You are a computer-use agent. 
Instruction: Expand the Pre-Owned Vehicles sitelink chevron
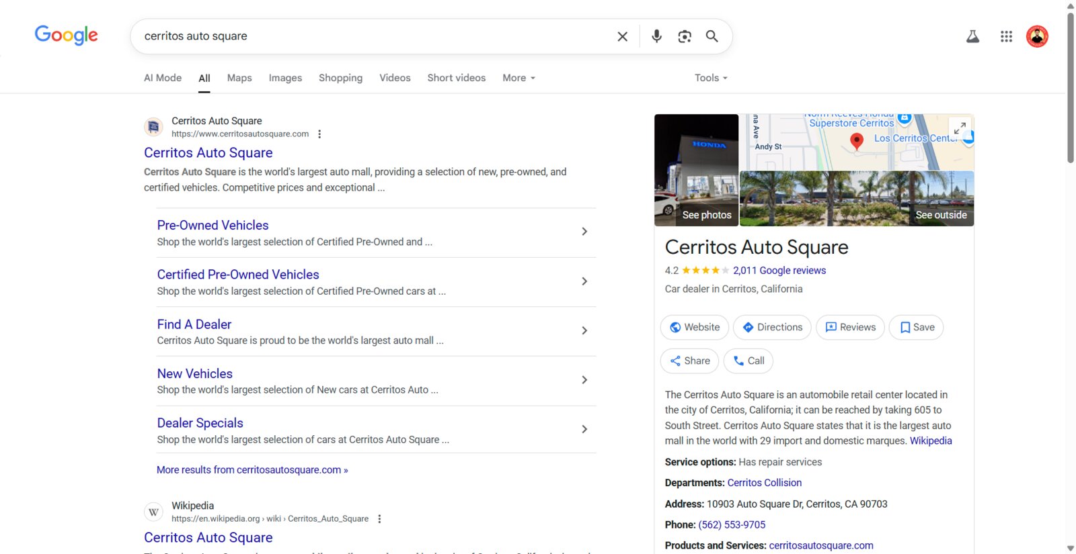coord(584,232)
